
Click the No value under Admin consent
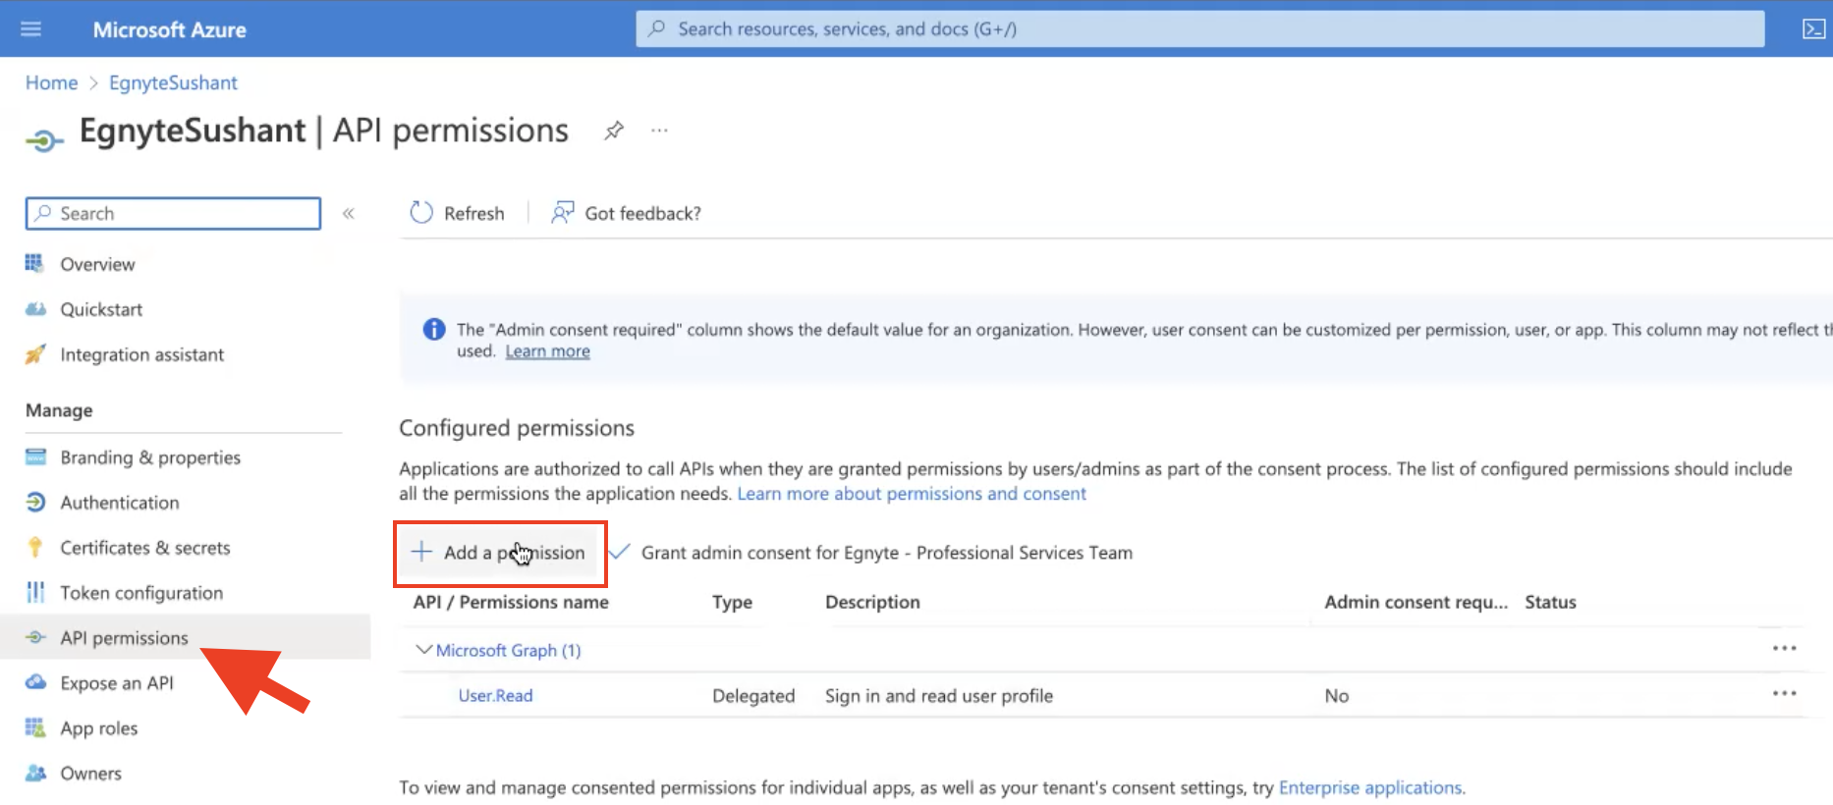(x=1336, y=695)
